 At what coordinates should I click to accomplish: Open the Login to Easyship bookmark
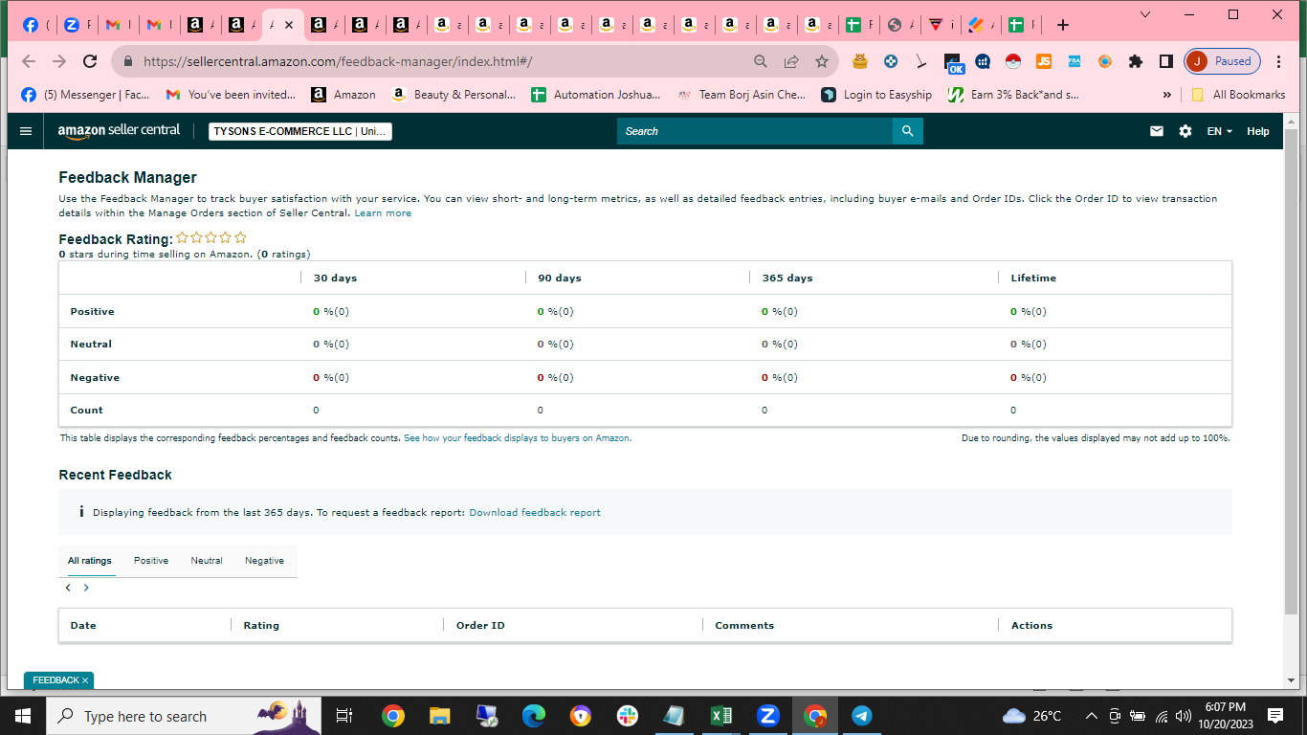(x=877, y=95)
